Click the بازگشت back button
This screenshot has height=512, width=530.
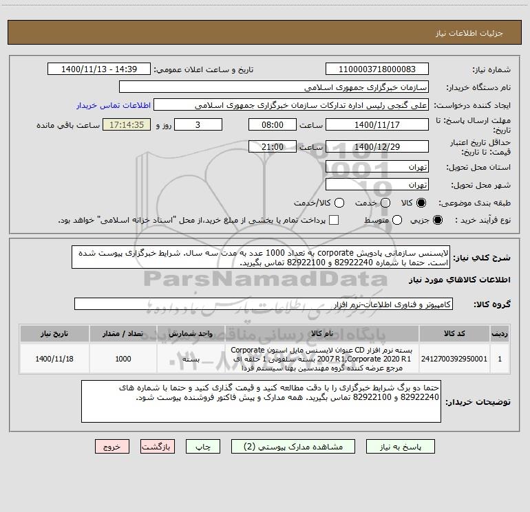point(158,447)
